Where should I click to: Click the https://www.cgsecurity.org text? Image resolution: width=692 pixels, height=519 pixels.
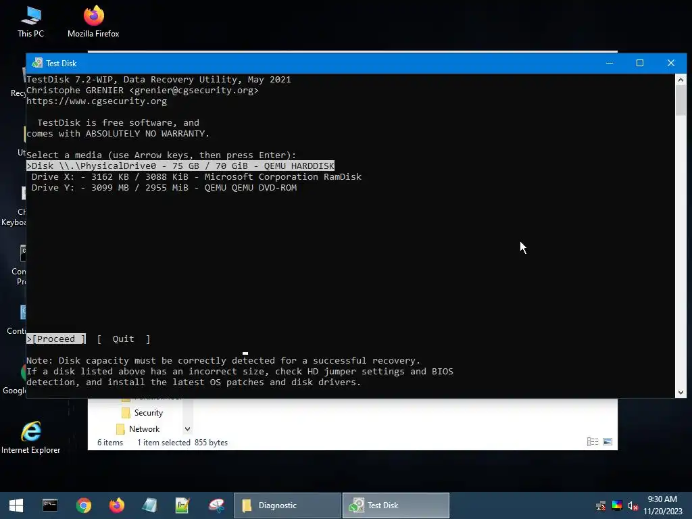pos(97,101)
